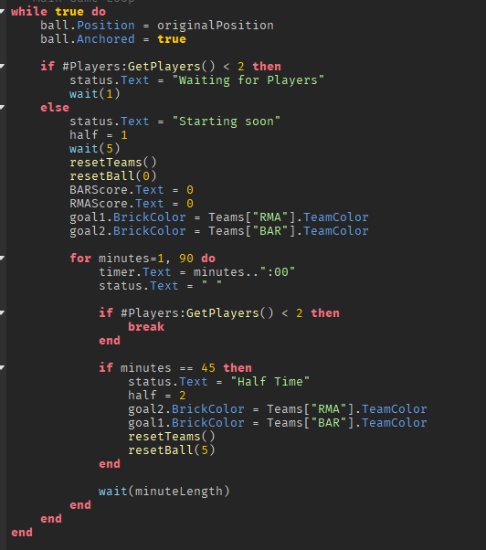
Task: Click 'goal1.BrickColor = Teams["RMA"].TeamColor' line
Action: [219, 217]
